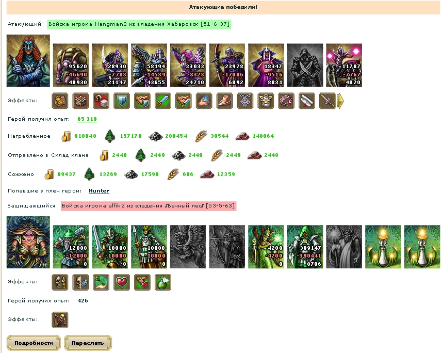443x353 pixels.
Task: Click the plain red heart effect icon
Action: coord(122,282)
